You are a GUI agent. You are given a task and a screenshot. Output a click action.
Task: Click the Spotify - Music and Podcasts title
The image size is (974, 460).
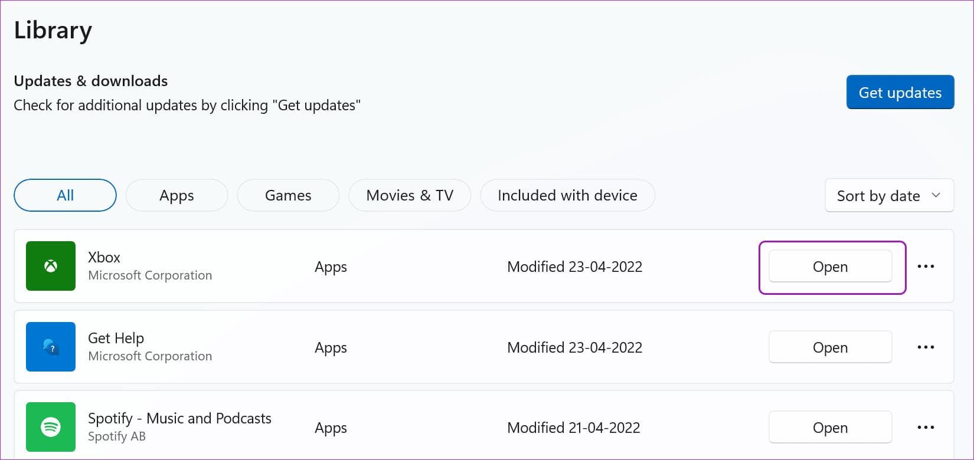(x=179, y=418)
